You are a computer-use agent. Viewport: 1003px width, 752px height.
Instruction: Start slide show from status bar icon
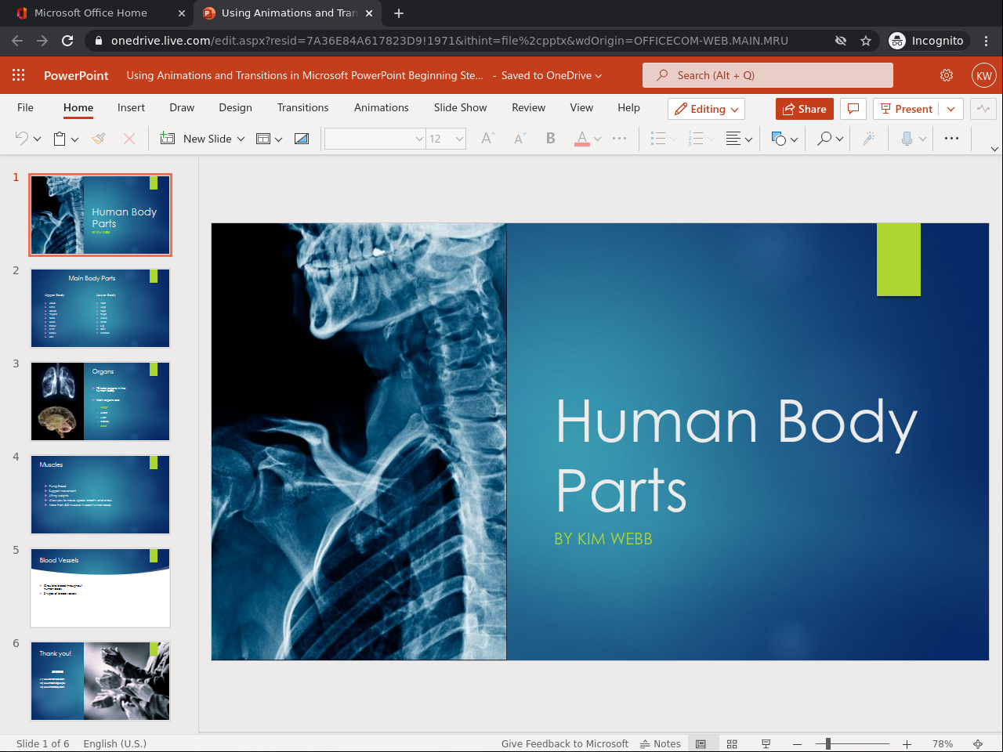[766, 743]
